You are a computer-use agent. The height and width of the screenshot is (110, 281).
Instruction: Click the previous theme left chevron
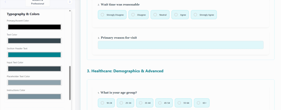tap(5, 2)
